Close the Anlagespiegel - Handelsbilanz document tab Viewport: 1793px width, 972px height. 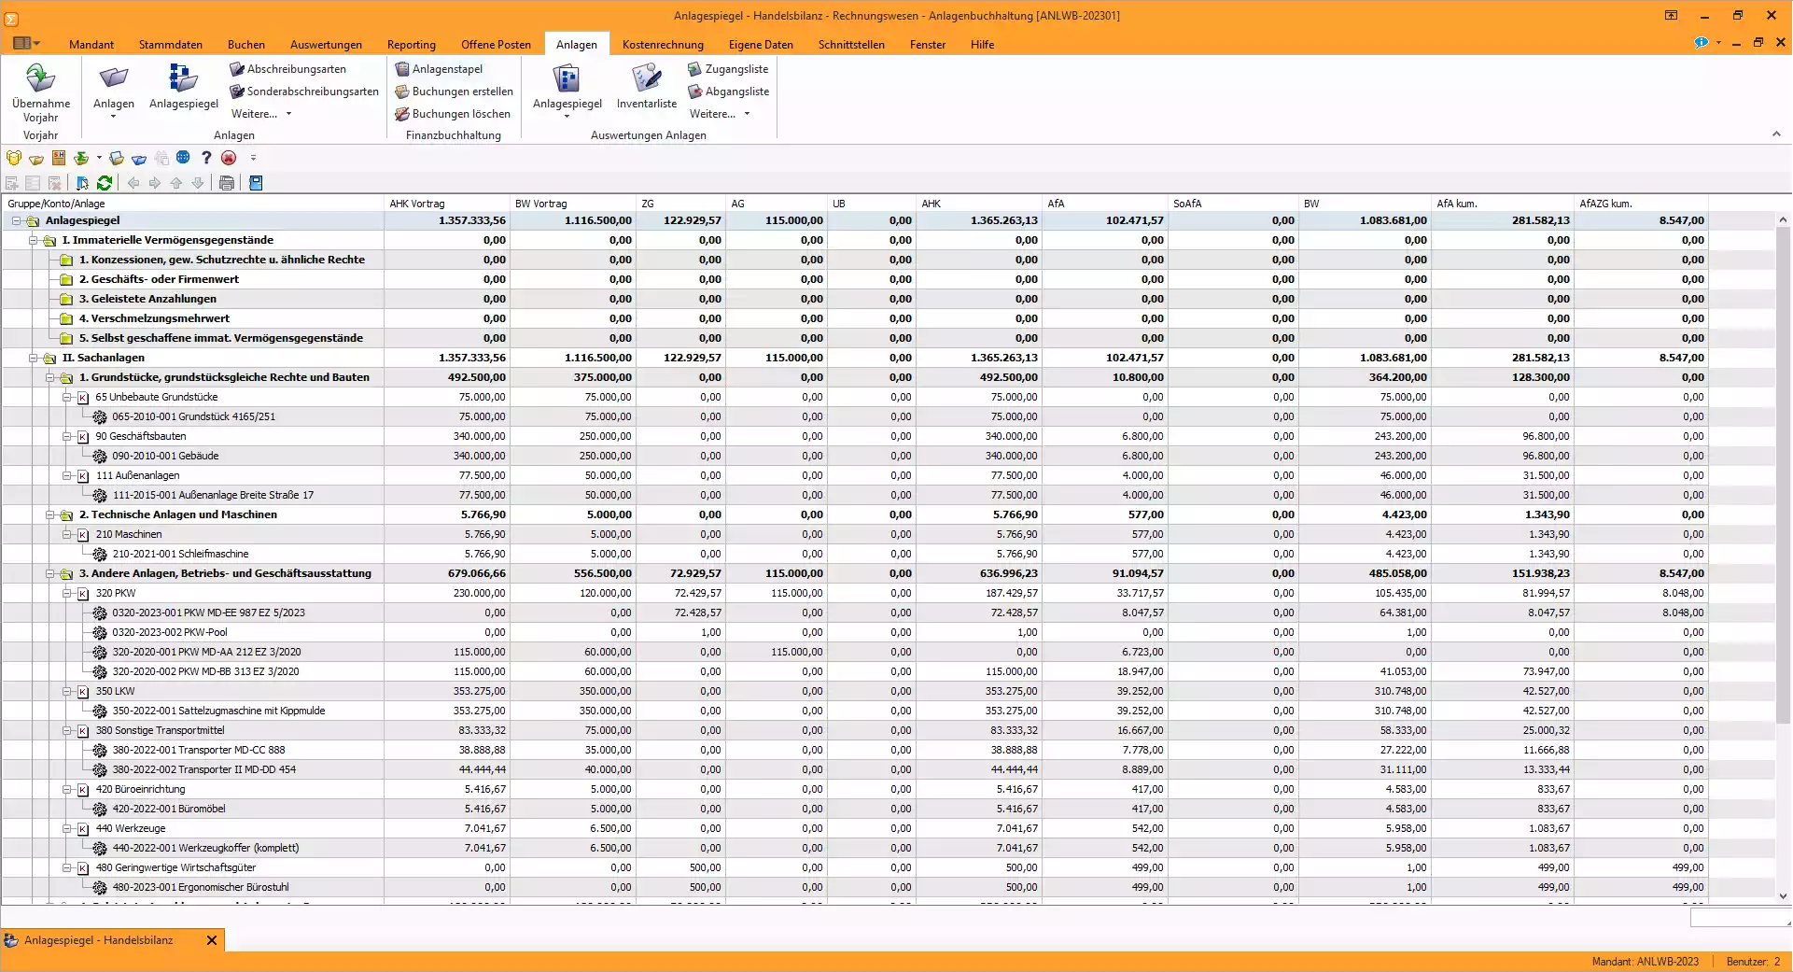(x=212, y=940)
